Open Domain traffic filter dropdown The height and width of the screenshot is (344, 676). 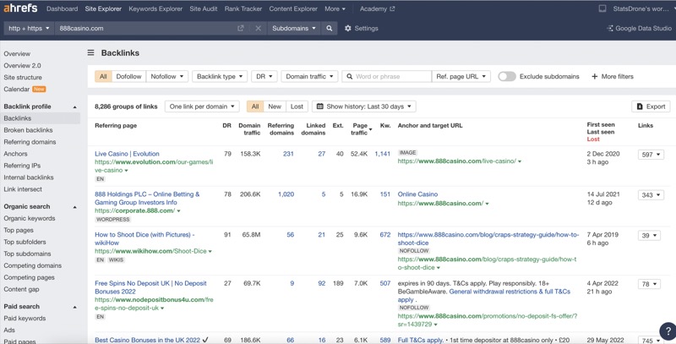[309, 76]
